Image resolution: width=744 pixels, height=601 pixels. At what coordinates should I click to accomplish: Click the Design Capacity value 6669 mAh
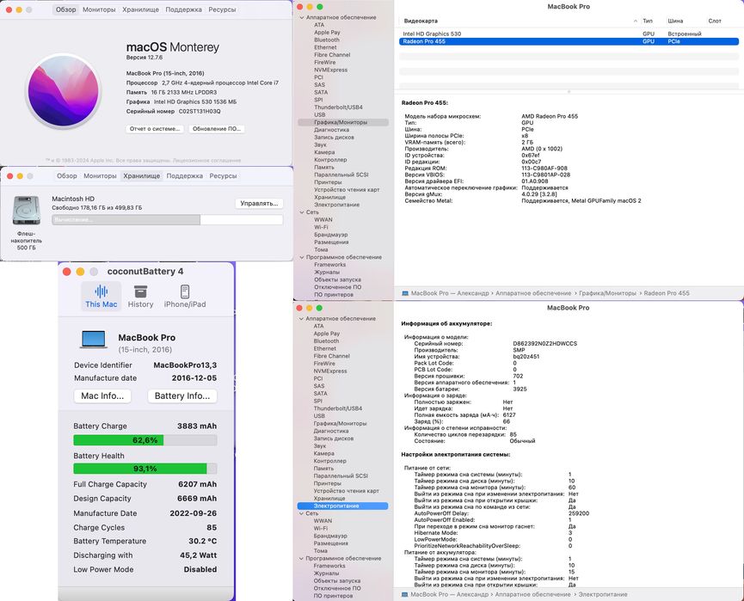[x=197, y=499]
